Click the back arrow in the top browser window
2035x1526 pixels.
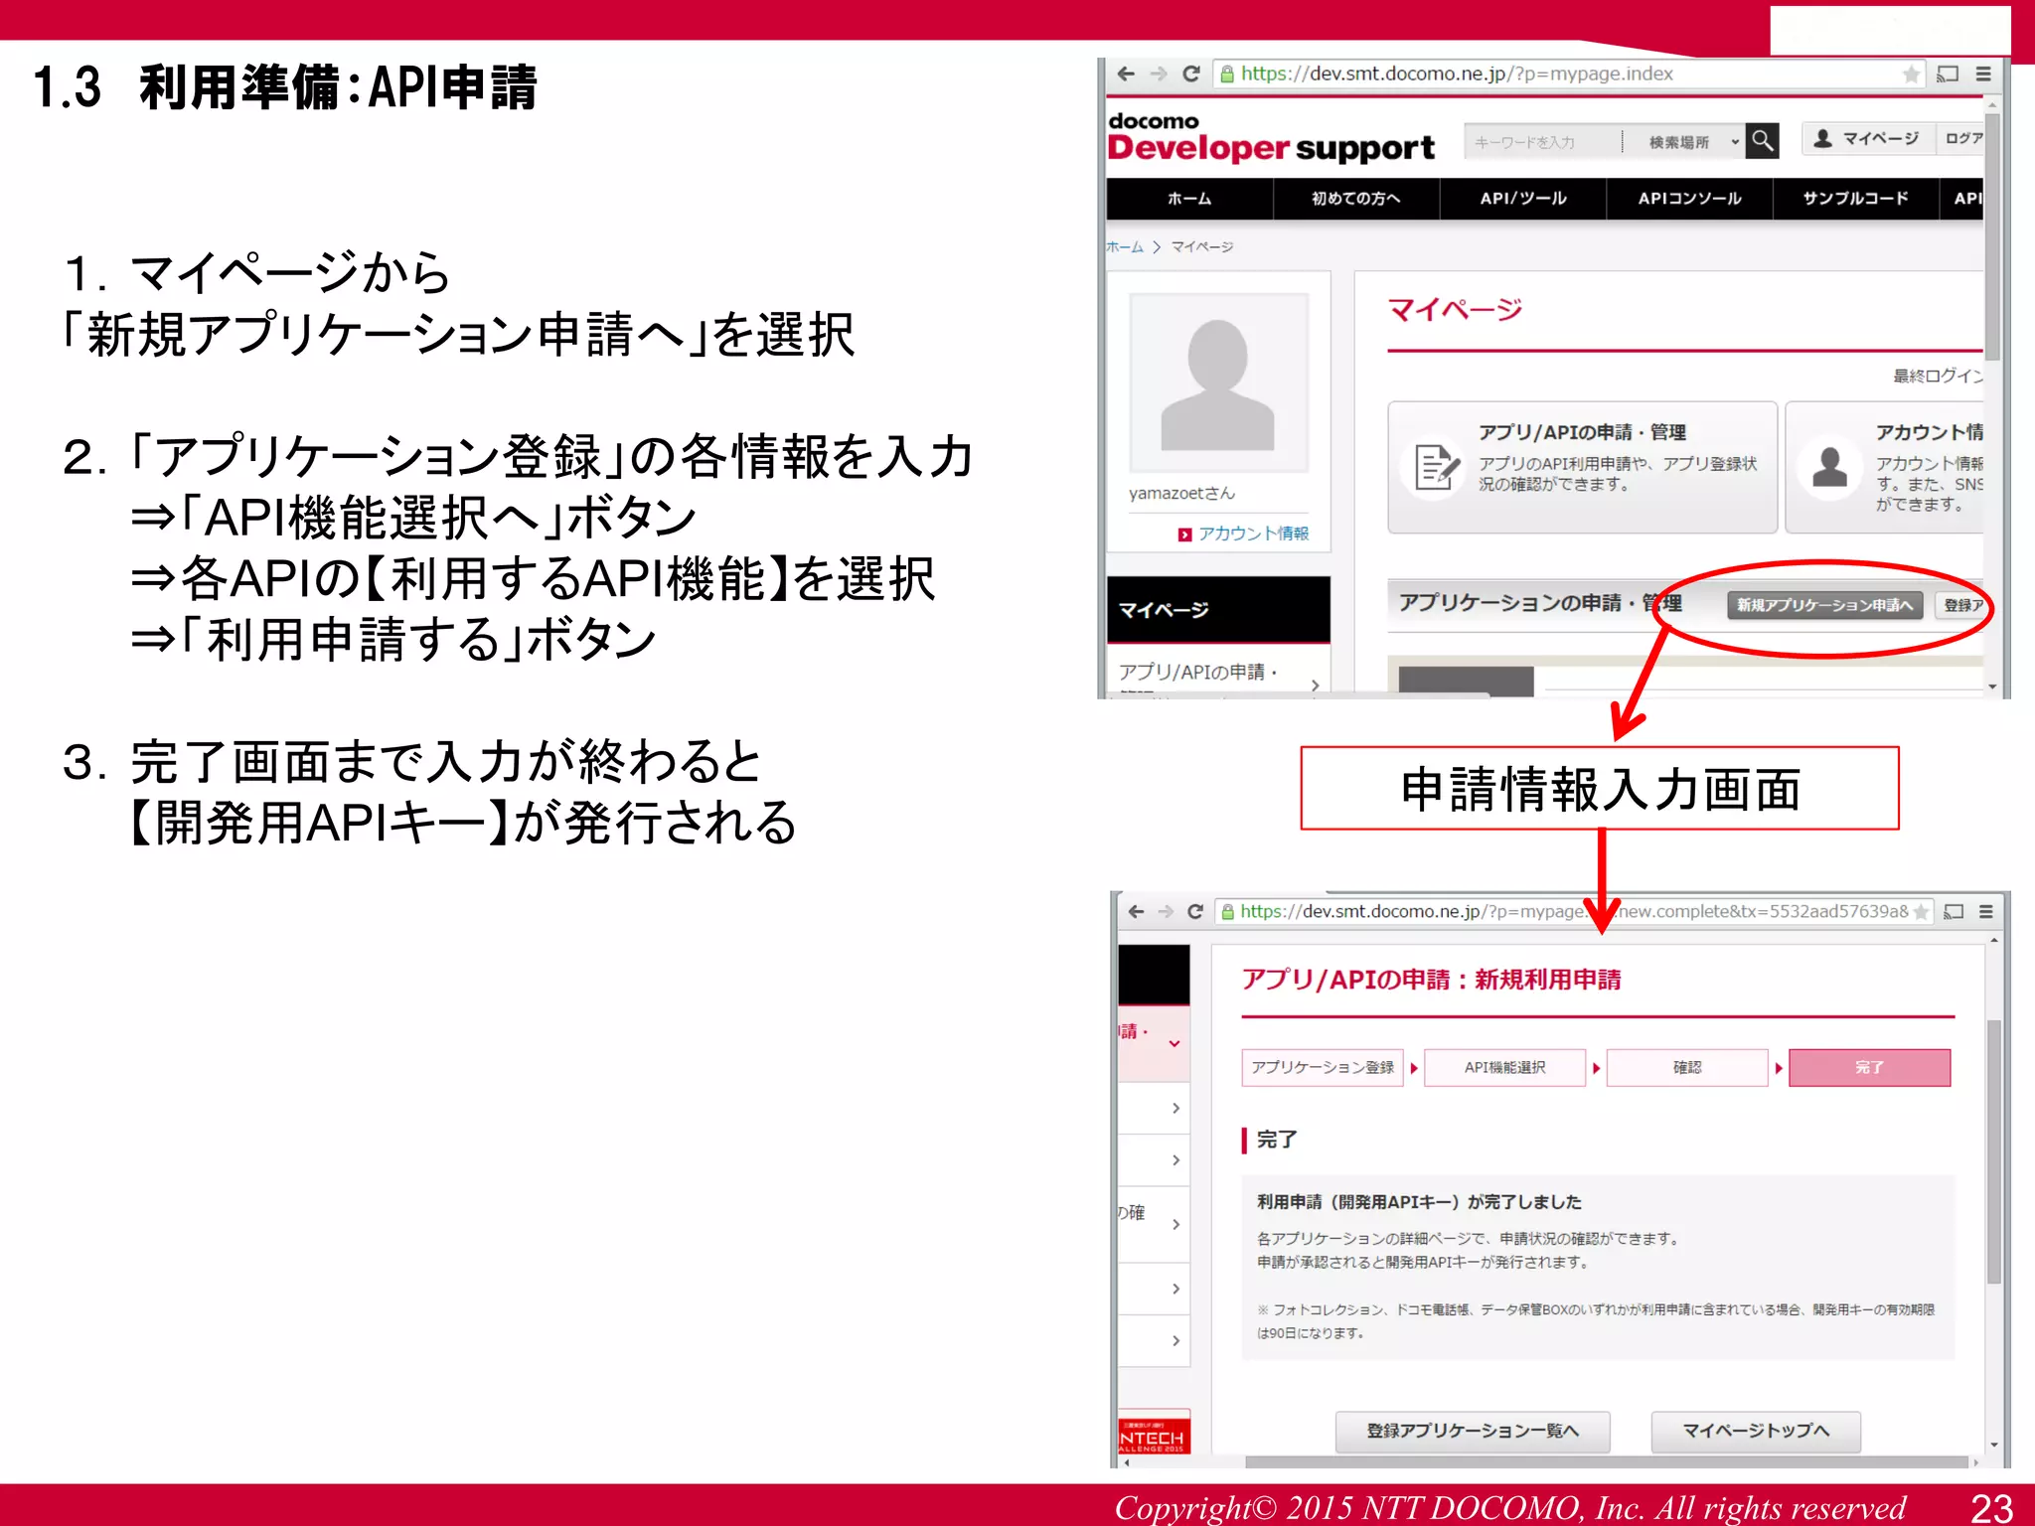1126,74
